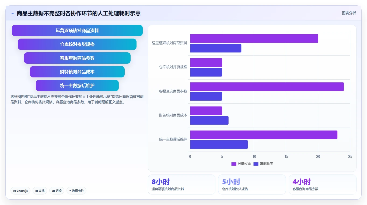Click the chart axis label 统一主数据后维护
367x205 pixels.
(173, 139)
